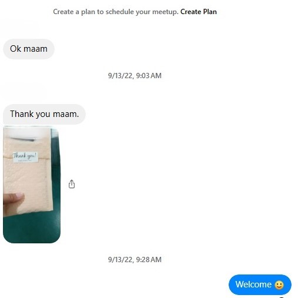Select the "Ok maam" message bubble
The width and height of the screenshot is (298, 298).
29,49
